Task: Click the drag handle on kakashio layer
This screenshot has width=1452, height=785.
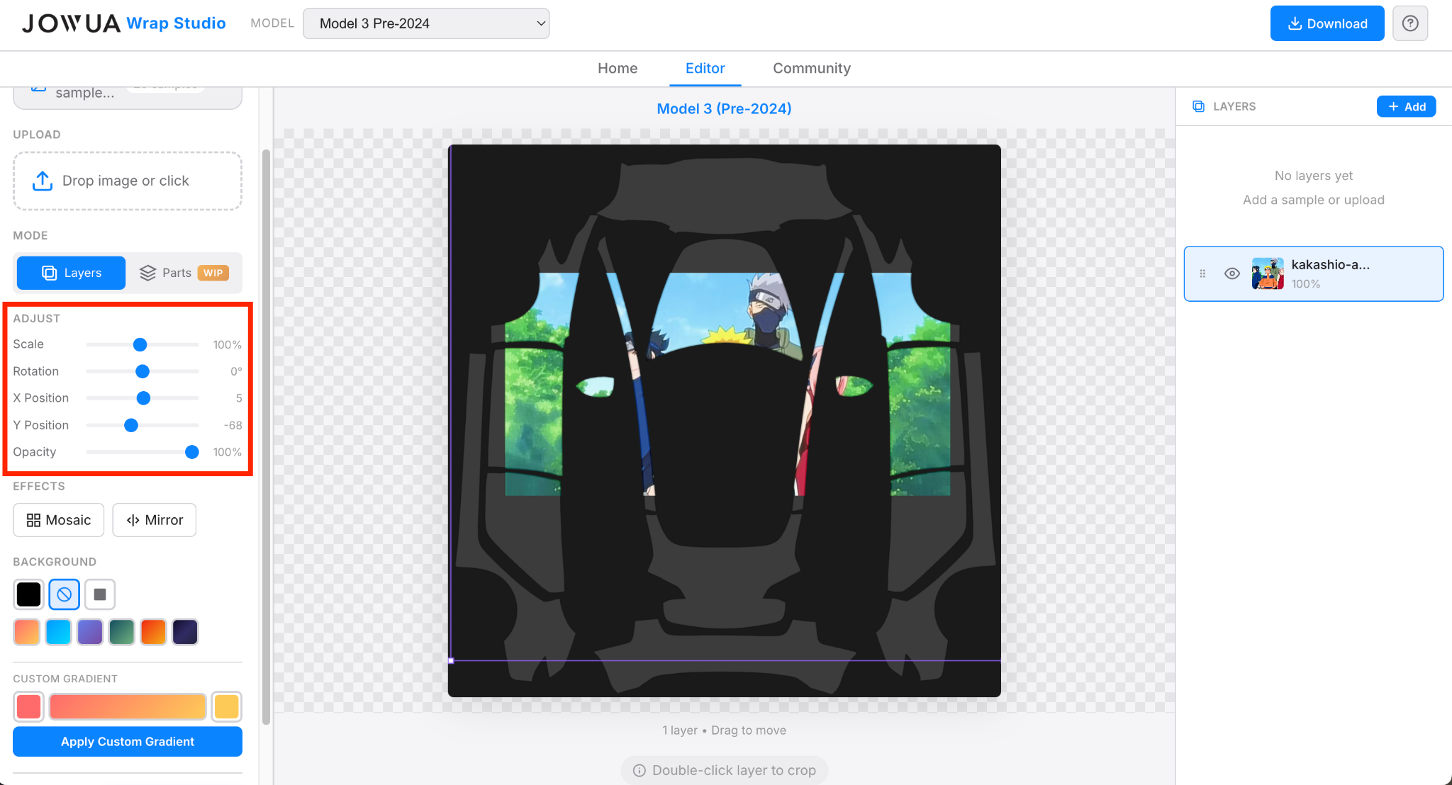Action: (1202, 273)
